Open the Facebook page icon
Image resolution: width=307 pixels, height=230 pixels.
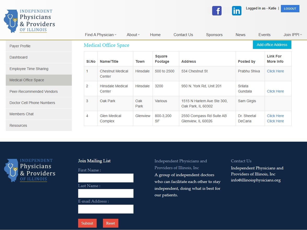(217, 10)
